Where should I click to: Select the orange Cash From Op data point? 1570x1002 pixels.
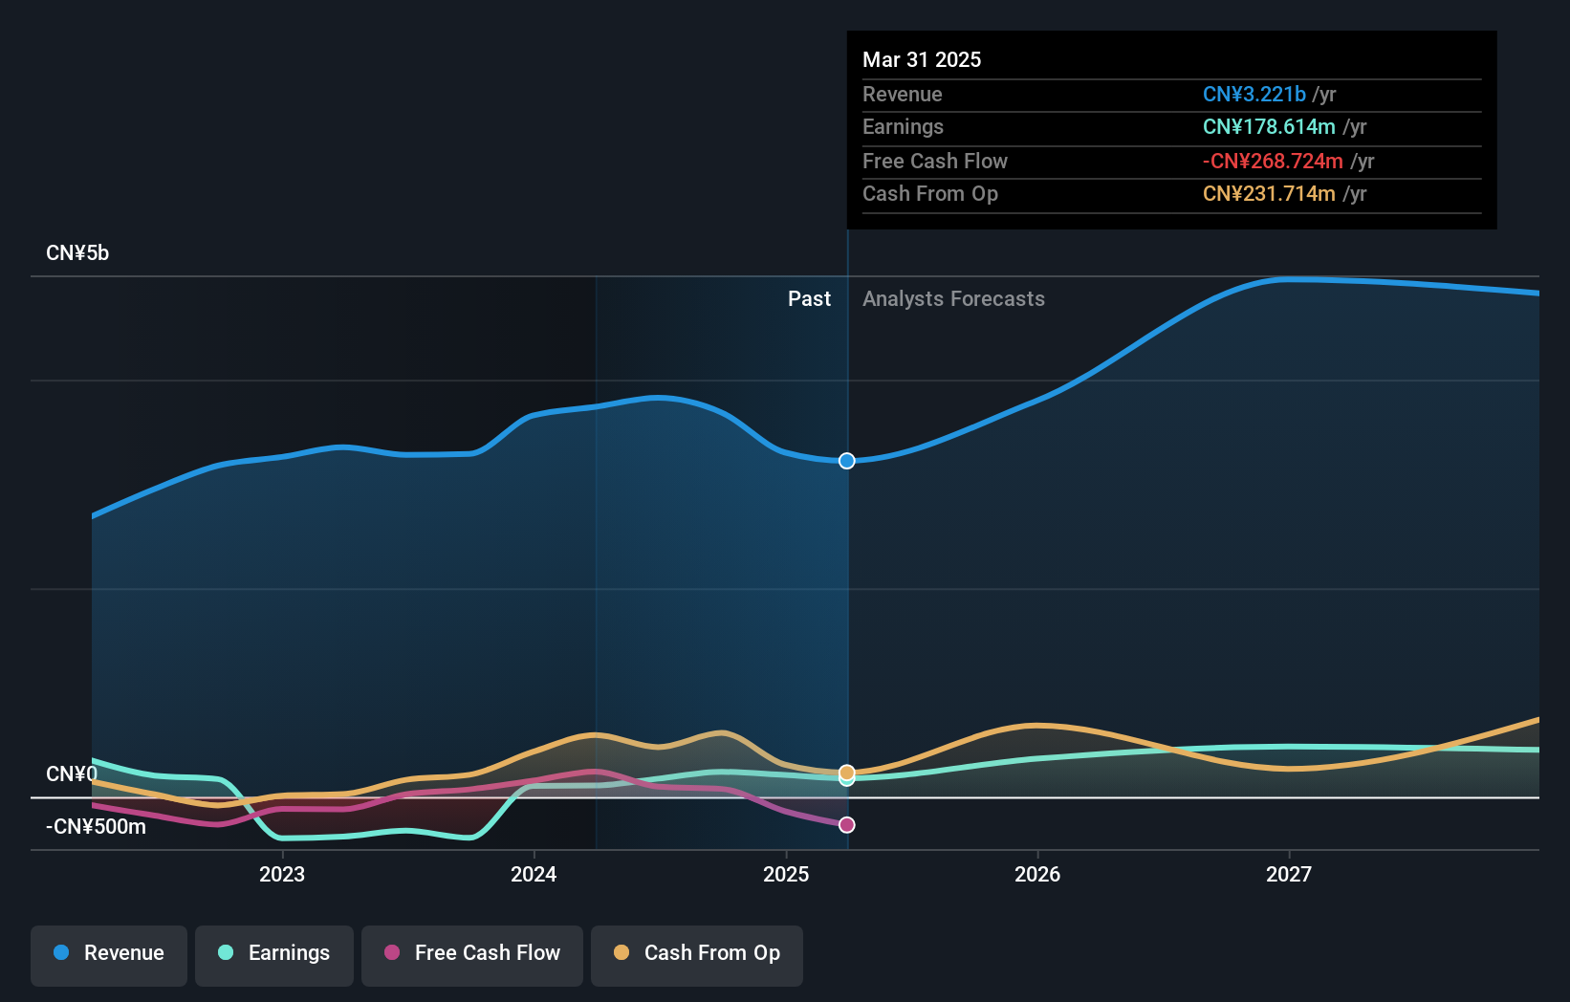click(x=847, y=773)
